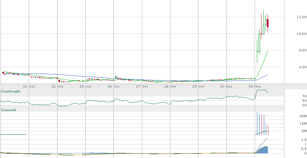Click the RSI 50 level label
The image size is (307, 158).
pos(304,100)
